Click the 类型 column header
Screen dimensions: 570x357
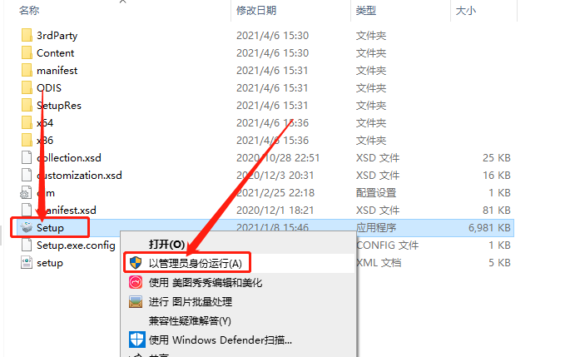[x=366, y=11]
